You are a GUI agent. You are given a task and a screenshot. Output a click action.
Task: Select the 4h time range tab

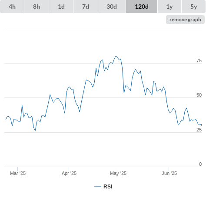click(x=12, y=7)
